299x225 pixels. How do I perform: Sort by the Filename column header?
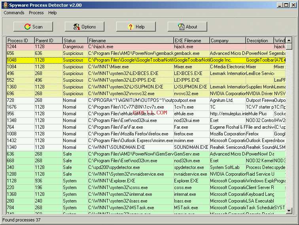tap(131, 40)
